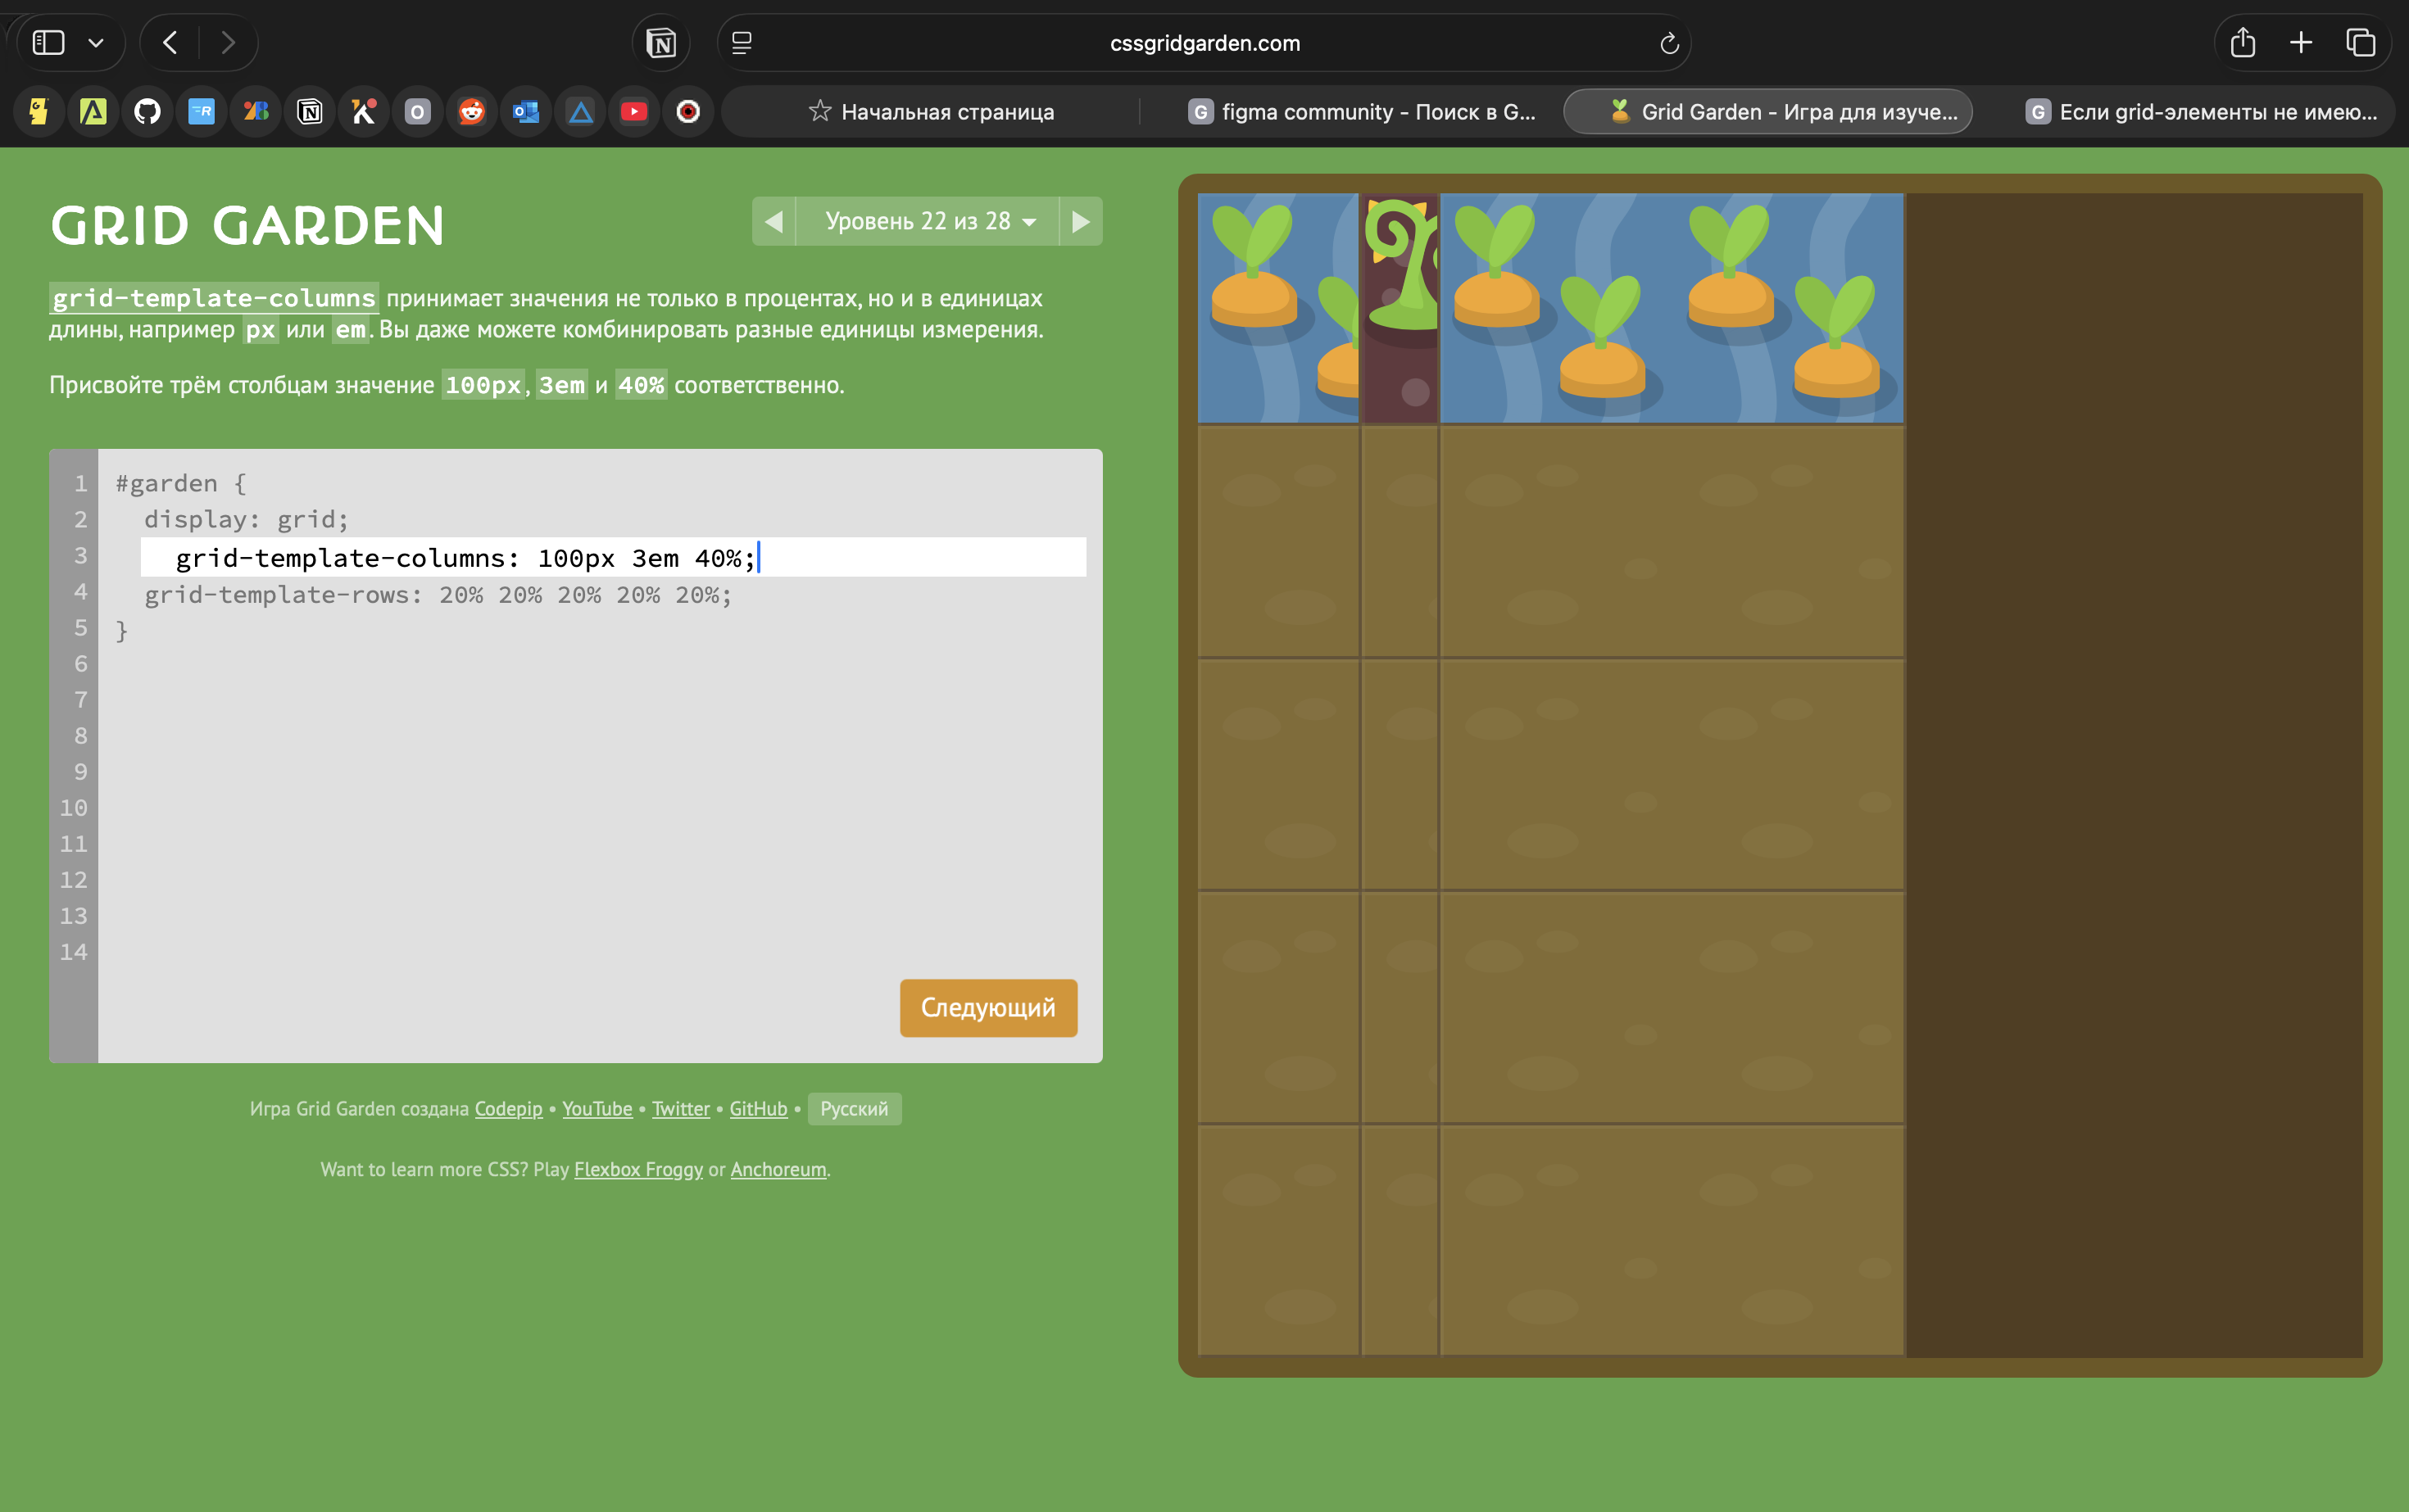The image size is (2409, 1512).
Task: Open the 'Русский' language selector
Action: tap(853, 1109)
